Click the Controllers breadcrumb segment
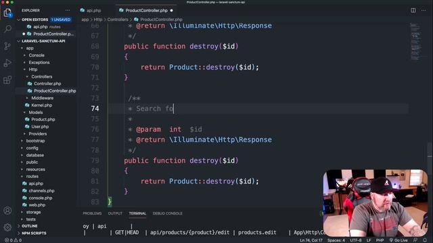The image size is (433, 243). [118, 20]
